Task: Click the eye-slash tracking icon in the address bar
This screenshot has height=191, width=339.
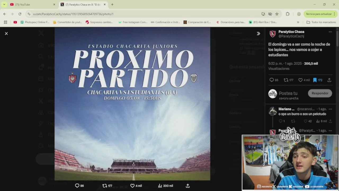Action: pyautogui.click(x=270, y=14)
